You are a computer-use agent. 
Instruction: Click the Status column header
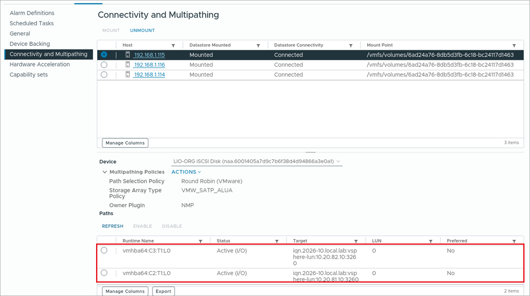(x=224, y=241)
